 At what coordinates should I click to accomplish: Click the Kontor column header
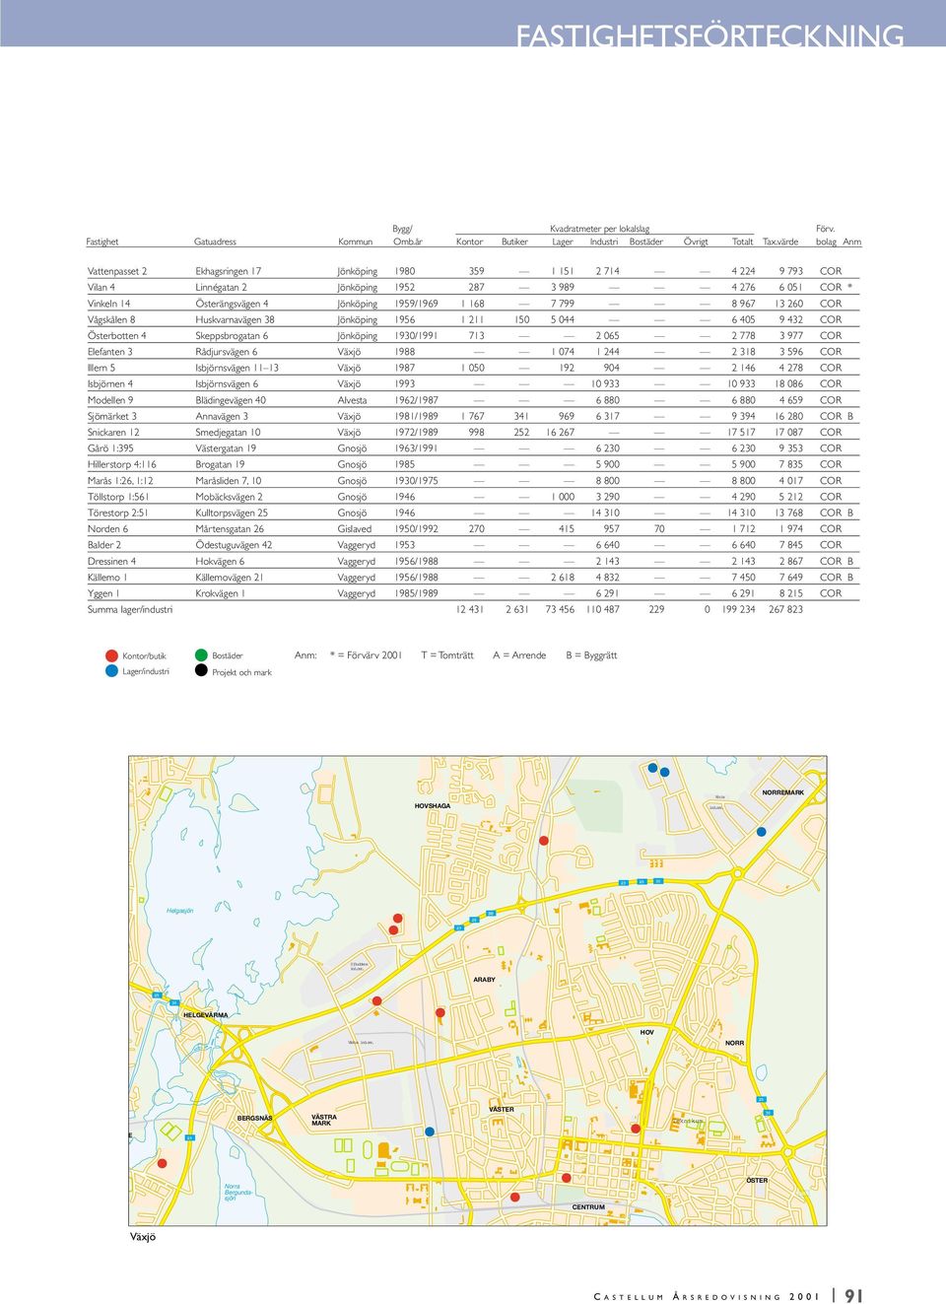(x=470, y=241)
